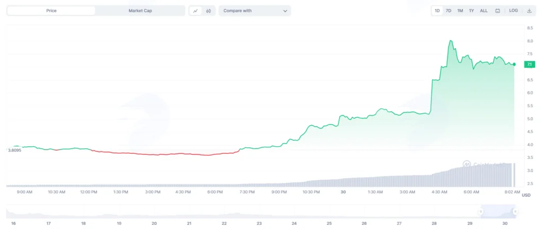
Task: Click the 4:30 AM time axis label
Action: click(440, 192)
